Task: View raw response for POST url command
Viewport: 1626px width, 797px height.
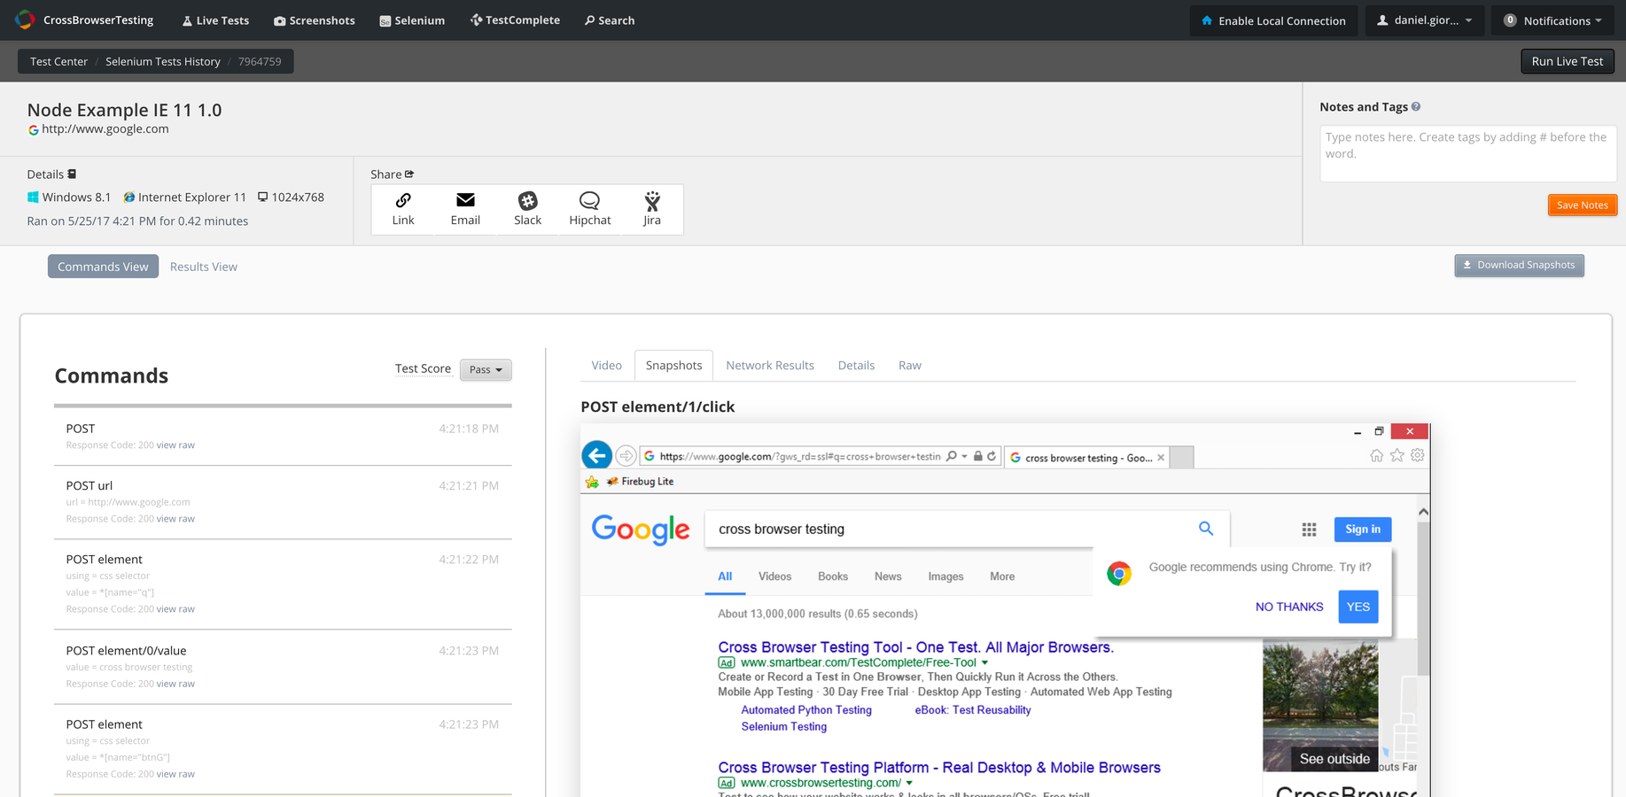Action: point(175,519)
